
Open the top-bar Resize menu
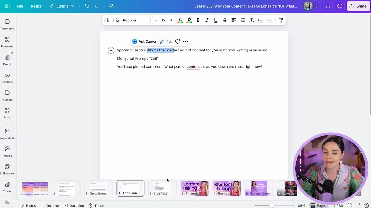(x=36, y=6)
